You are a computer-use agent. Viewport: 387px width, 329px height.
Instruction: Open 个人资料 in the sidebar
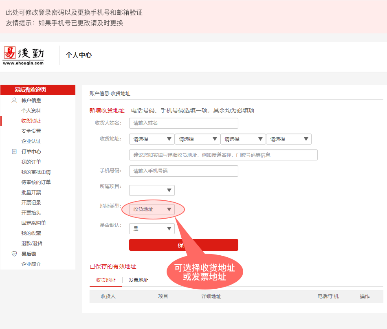pyautogui.click(x=31, y=111)
